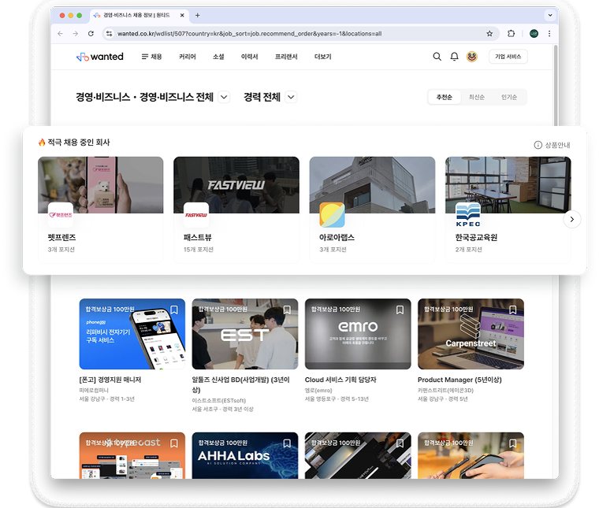Open the emro job thumbnail
The width and height of the screenshot is (599, 508).
click(x=358, y=334)
